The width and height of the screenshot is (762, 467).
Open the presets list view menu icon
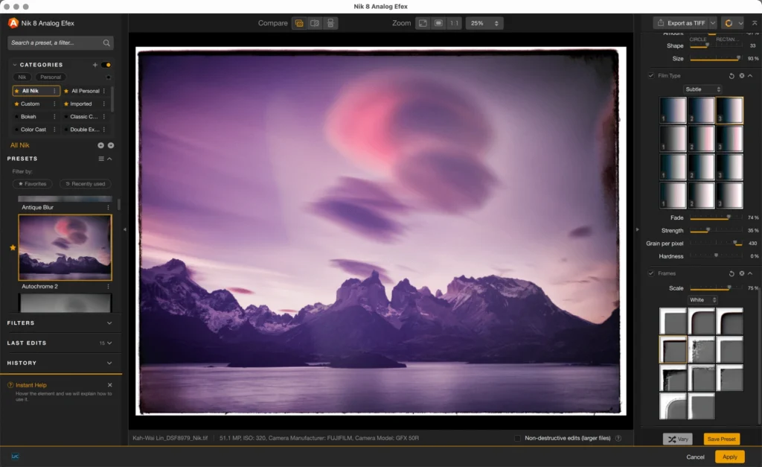(x=101, y=159)
